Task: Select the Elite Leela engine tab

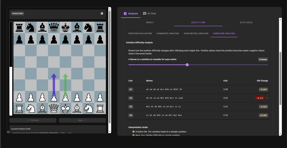Action: tap(246, 22)
